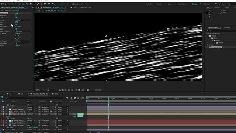Click the composition mini-flowchart icon in timeline
Image resolution: width=236 pixels, height=133 pixels.
tap(67, 98)
